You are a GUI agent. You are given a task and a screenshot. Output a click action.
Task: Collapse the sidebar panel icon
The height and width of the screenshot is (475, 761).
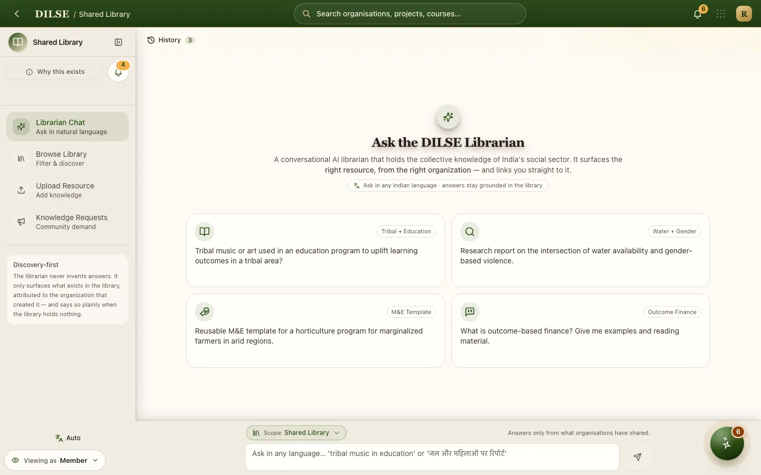coord(118,42)
